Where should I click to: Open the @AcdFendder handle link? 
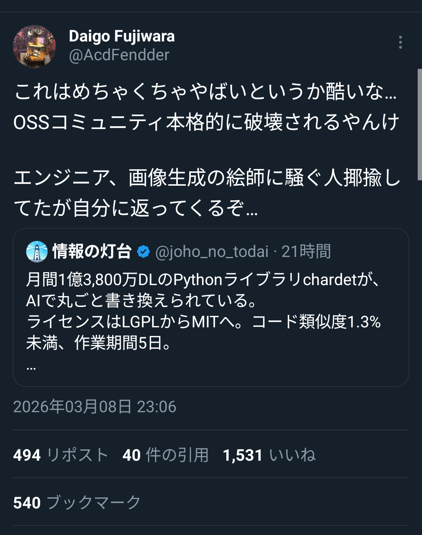[119, 55]
